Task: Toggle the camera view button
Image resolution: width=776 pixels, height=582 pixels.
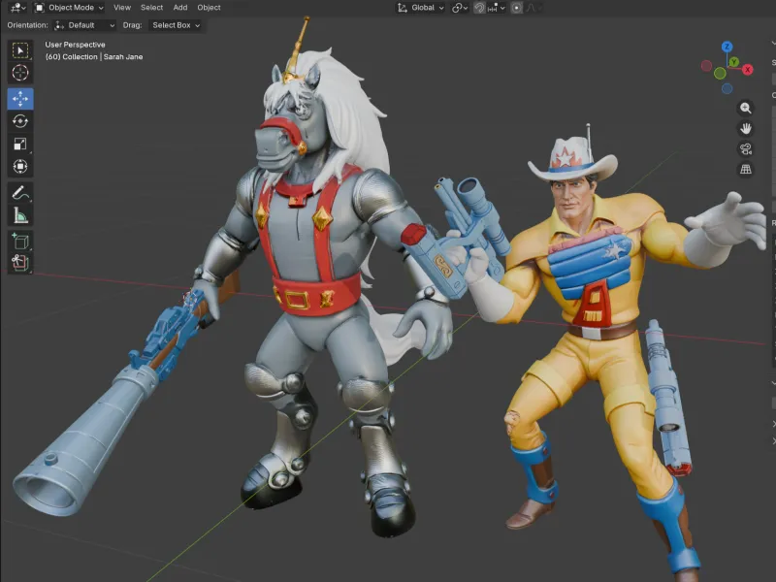Action: coord(745,149)
